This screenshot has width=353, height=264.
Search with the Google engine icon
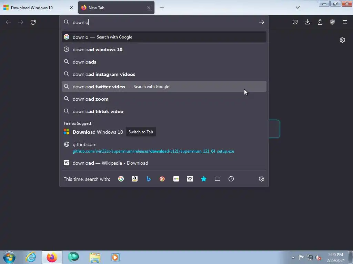pos(121,179)
